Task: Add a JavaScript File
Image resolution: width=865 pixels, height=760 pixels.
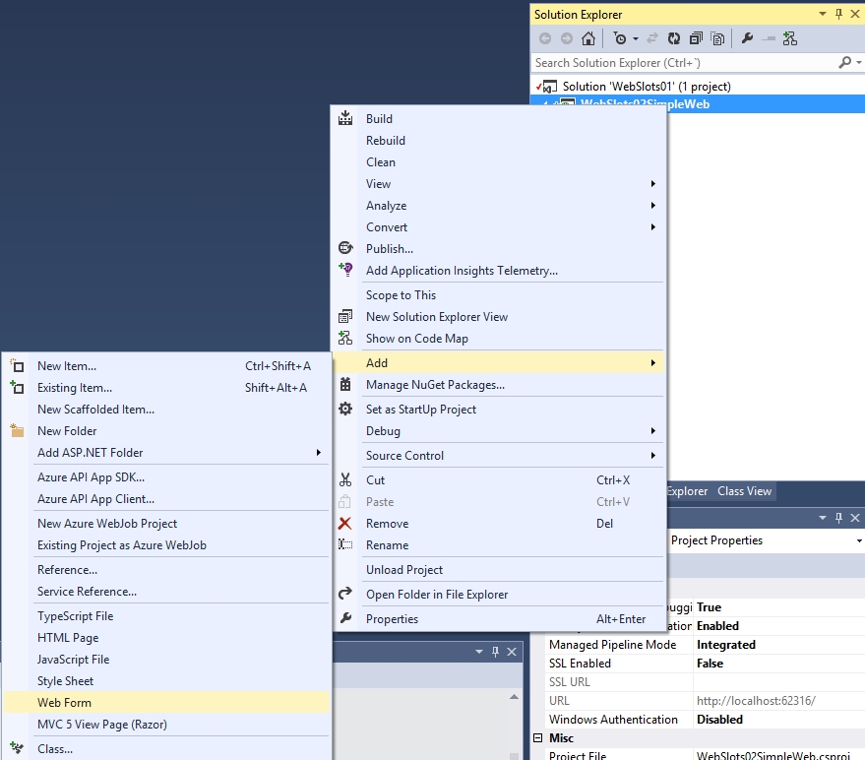Action: point(166,659)
